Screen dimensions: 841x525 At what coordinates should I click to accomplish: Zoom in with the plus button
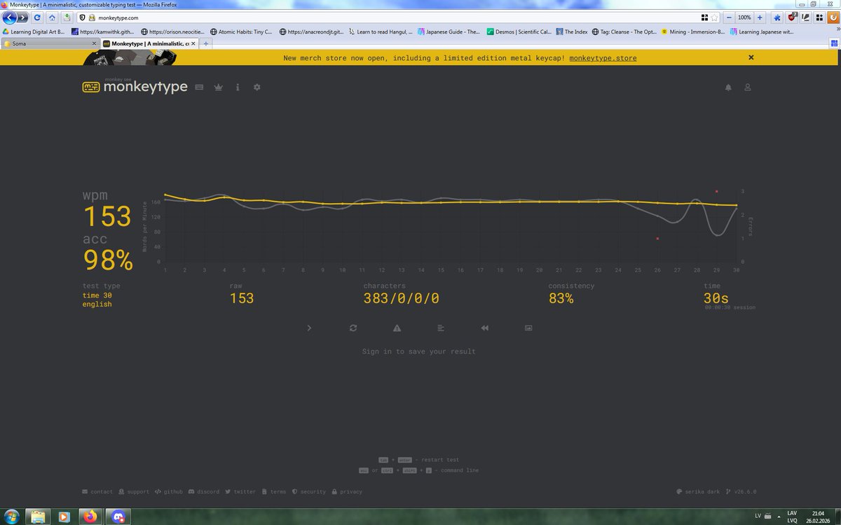pos(760,17)
